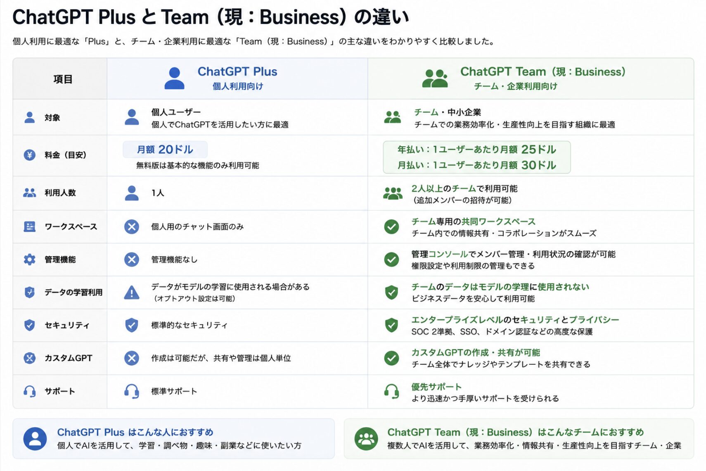
Task: Click the heading ChatGPT Team はこんなチームにおすすめ
Action: (x=516, y=432)
